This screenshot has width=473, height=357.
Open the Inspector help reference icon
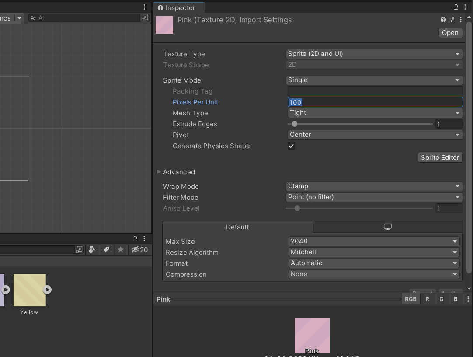tap(443, 20)
